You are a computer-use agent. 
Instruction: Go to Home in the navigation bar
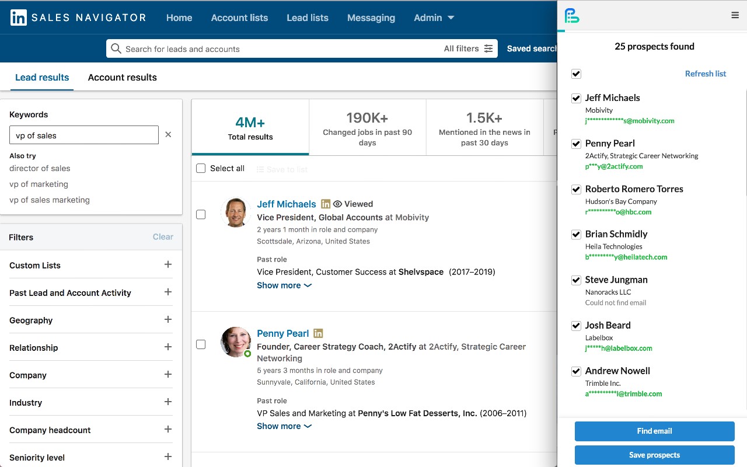[x=179, y=18]
